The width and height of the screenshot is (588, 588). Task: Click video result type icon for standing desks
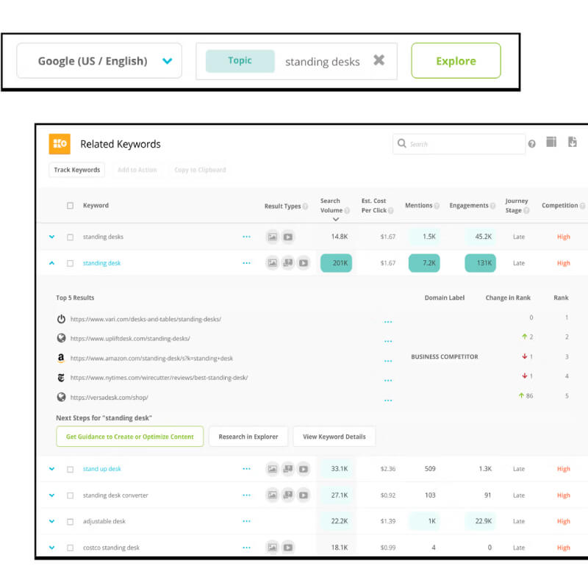tap(287, 237)
